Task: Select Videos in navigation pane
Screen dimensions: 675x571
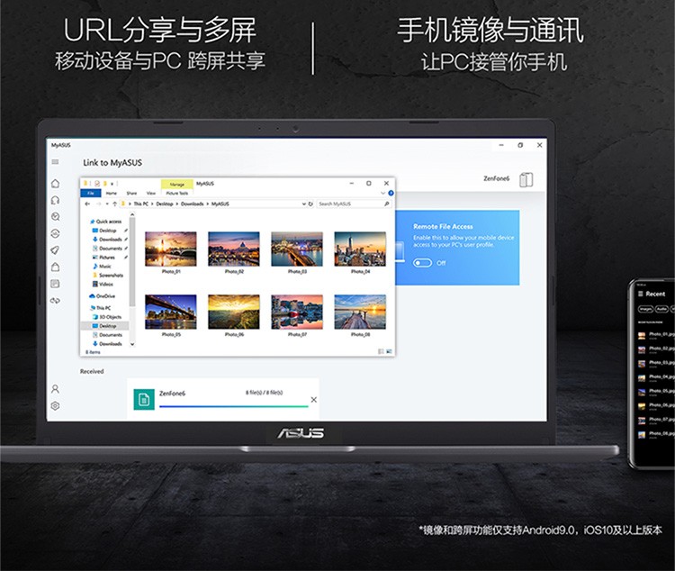Action: point(103,285)
